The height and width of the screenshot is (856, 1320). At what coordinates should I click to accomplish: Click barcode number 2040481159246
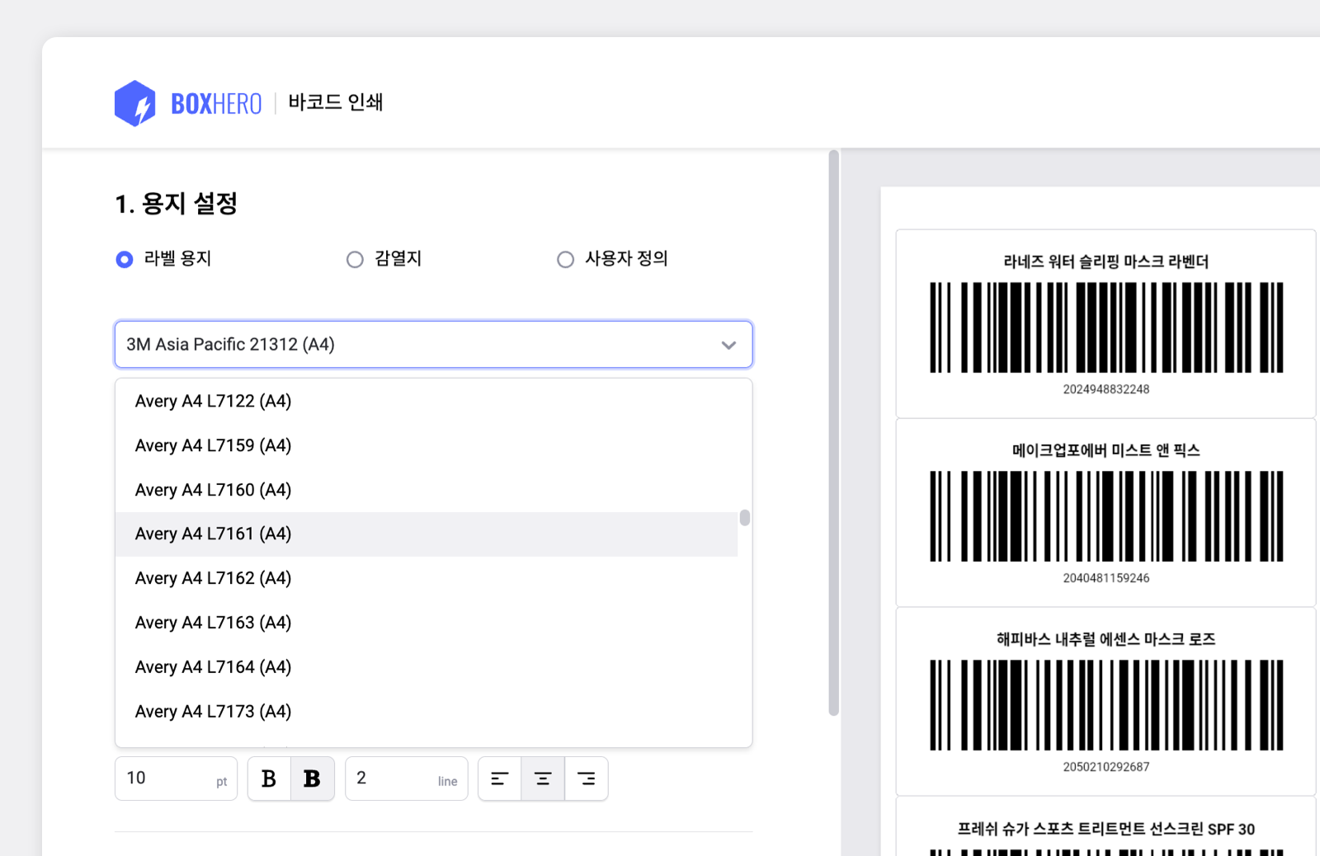pyautogui.click(x=1106, y=578)
